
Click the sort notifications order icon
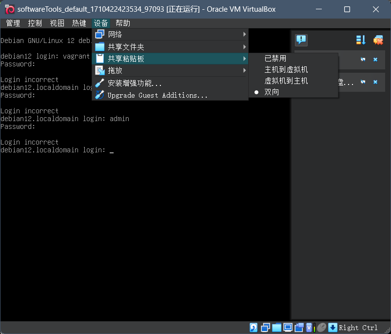pos(361,40)
